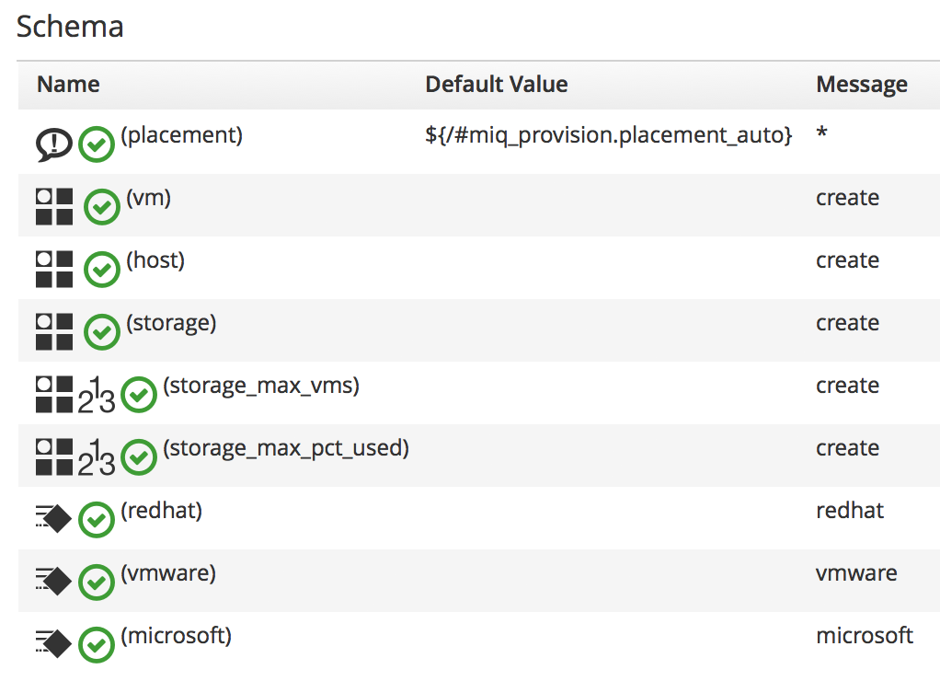
Task: Click the attribute grid icon beside (host)
Action: [x=54, y=269]
